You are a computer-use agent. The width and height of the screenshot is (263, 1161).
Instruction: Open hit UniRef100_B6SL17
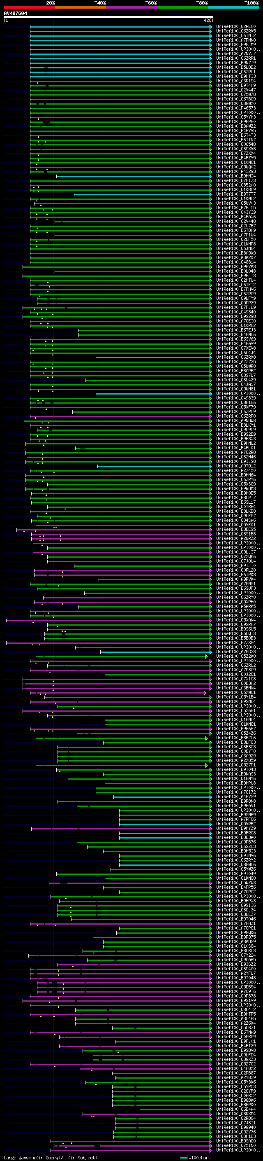(236, 502)
